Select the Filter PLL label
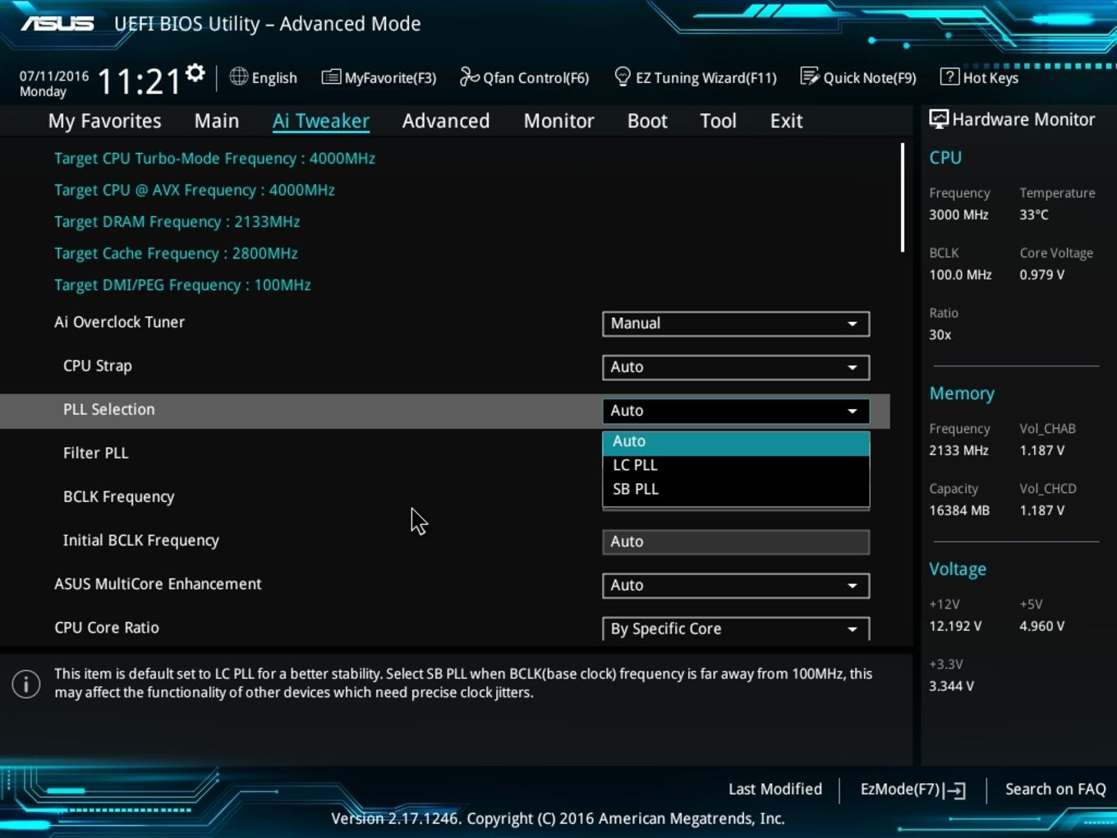 pos(96,453)
